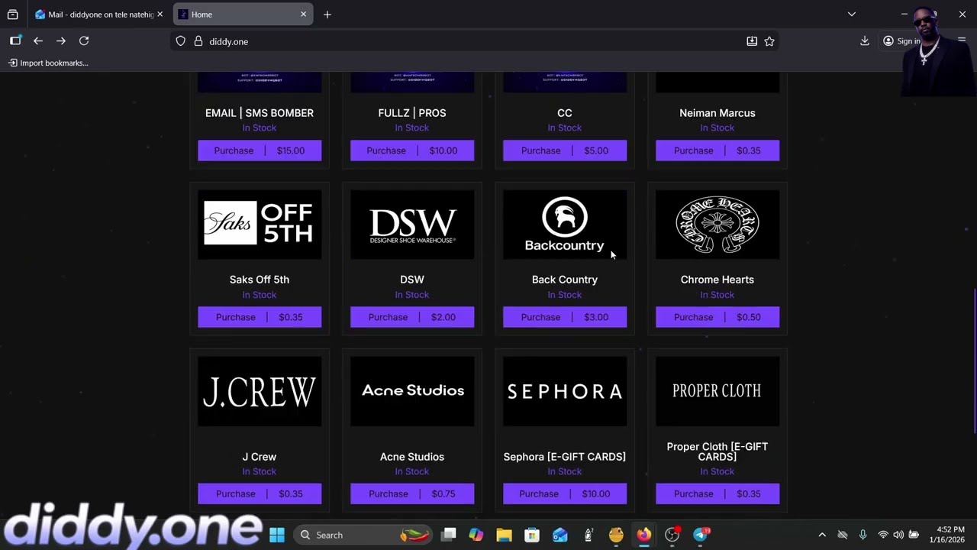Viewport: 977px width, 550px height.
Task: Open Outlook from the taskbar
Action: click(x=560, y=535)
